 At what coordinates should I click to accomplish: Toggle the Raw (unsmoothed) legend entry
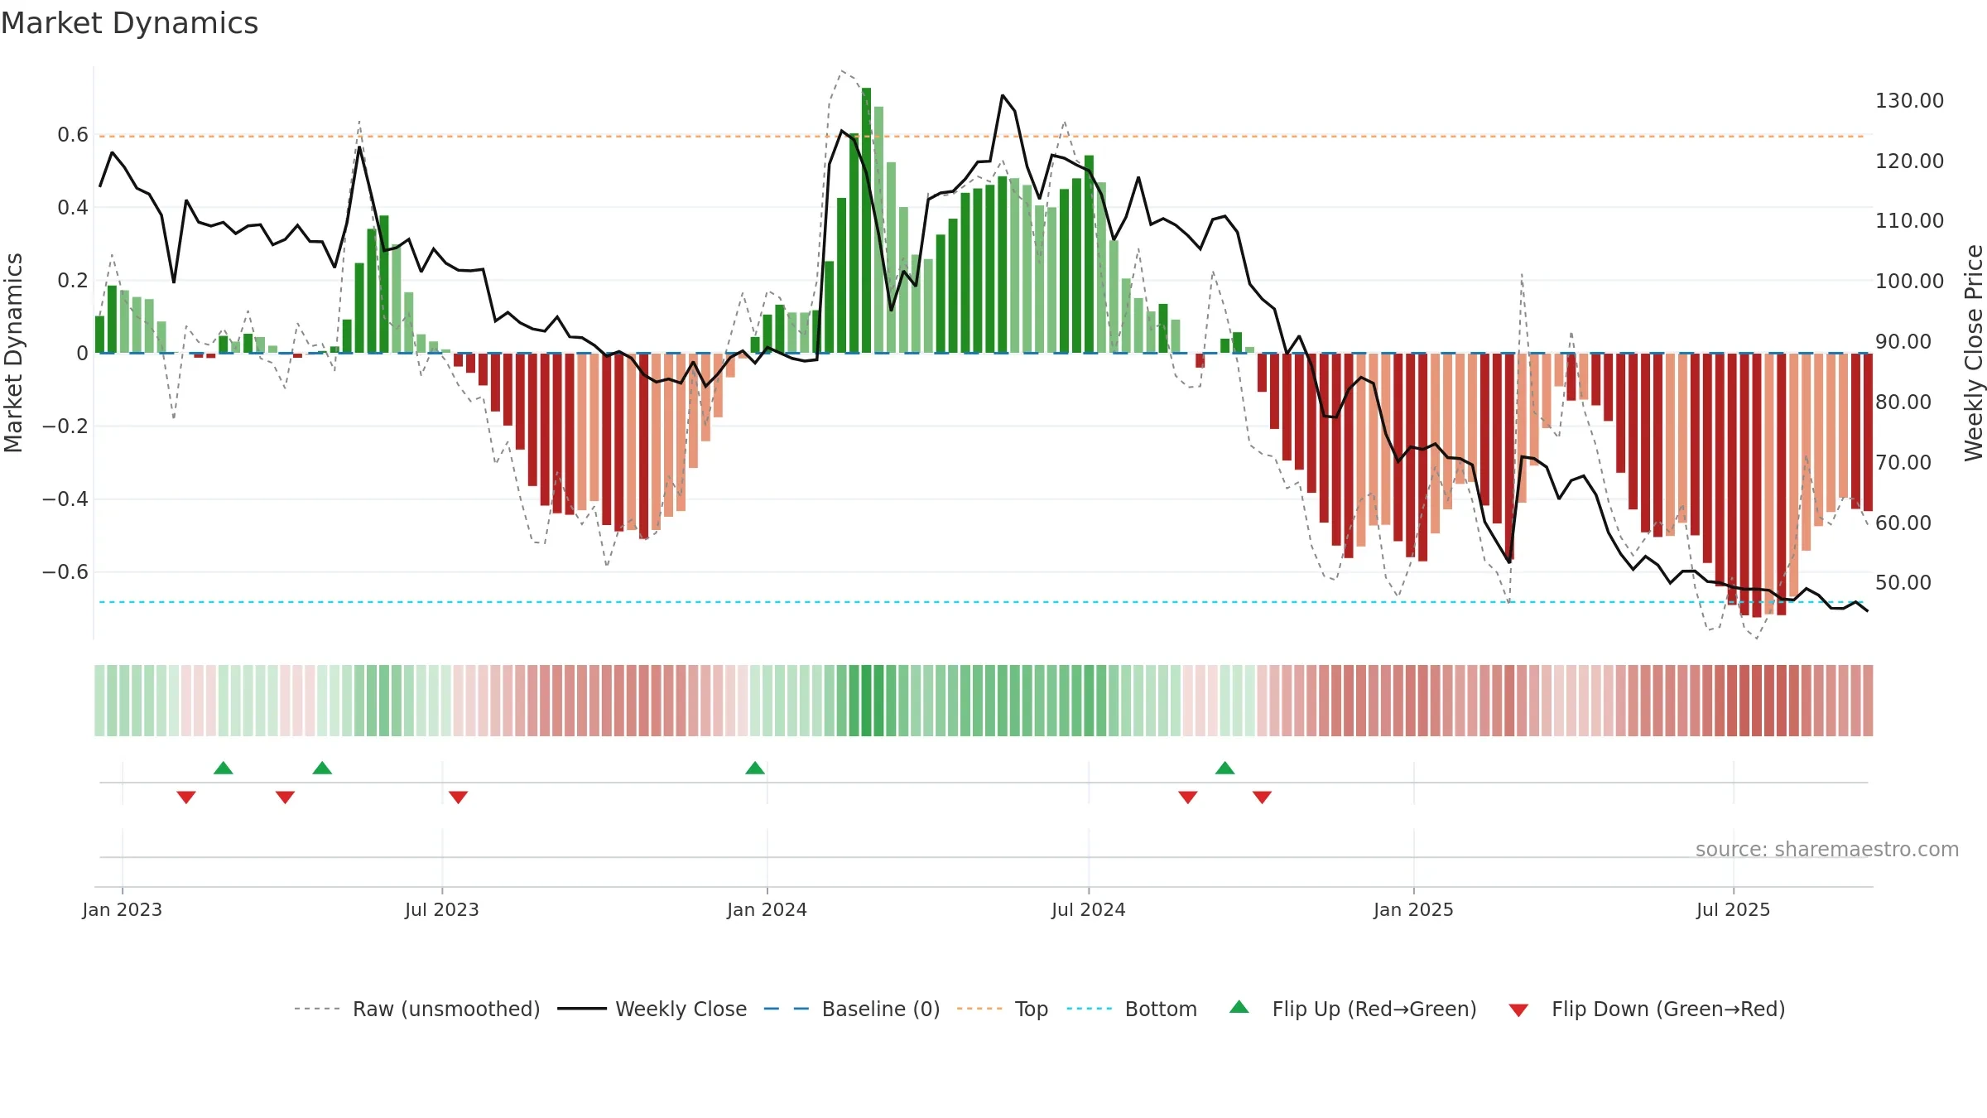pos(416,1009)
